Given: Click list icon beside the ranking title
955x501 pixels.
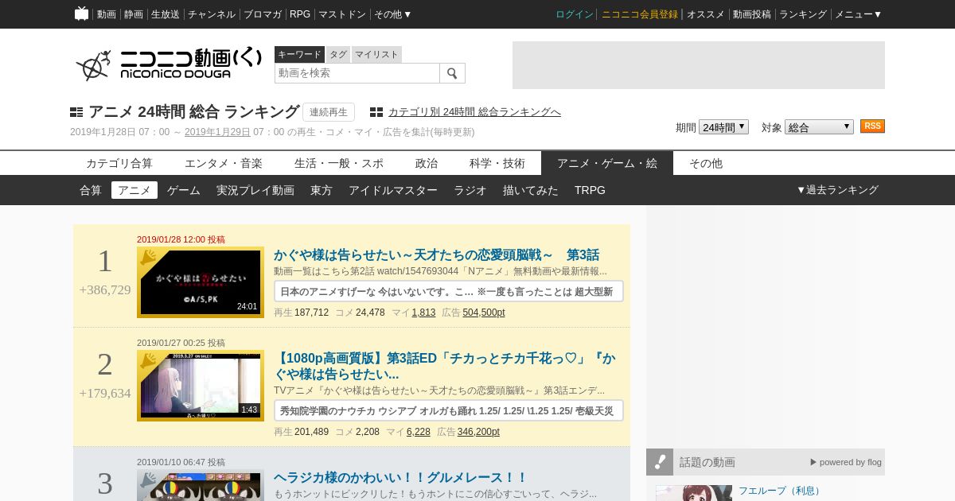Looking at the screenshot, I should tap(76, 112).
